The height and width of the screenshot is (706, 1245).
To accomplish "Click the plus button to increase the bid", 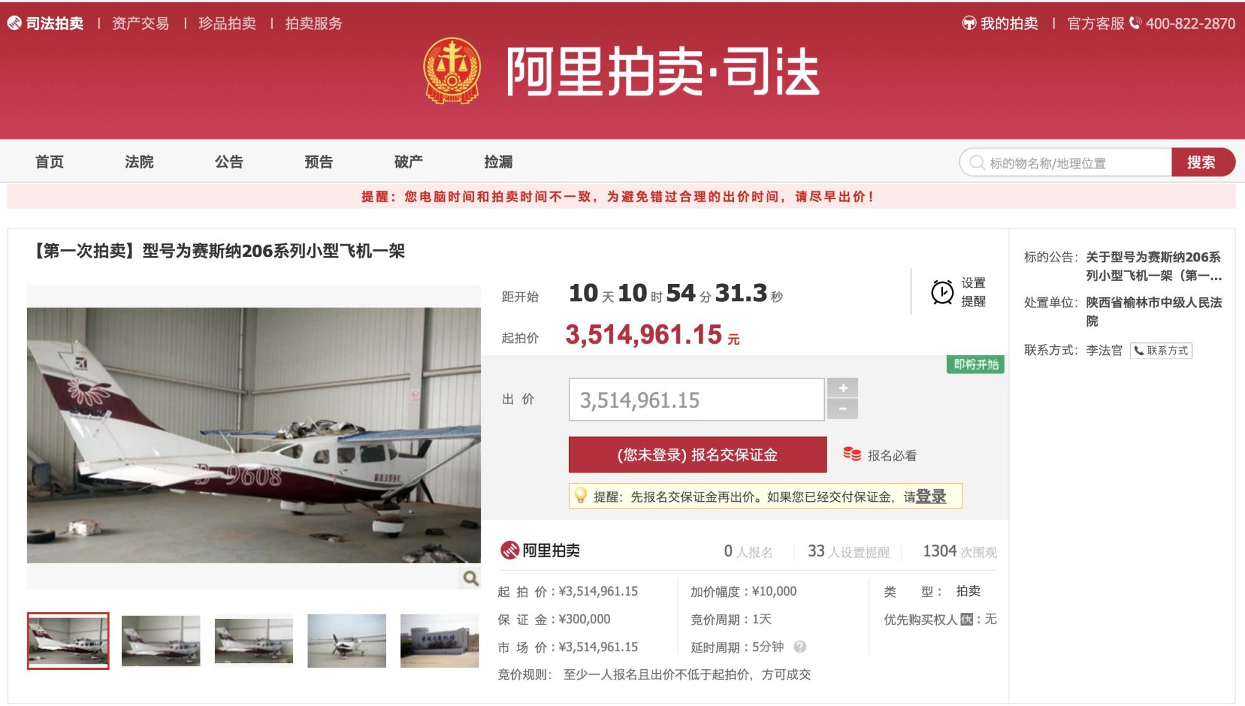I will point(843,388).
